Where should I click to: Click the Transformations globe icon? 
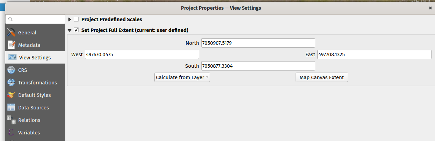point(12,83)
